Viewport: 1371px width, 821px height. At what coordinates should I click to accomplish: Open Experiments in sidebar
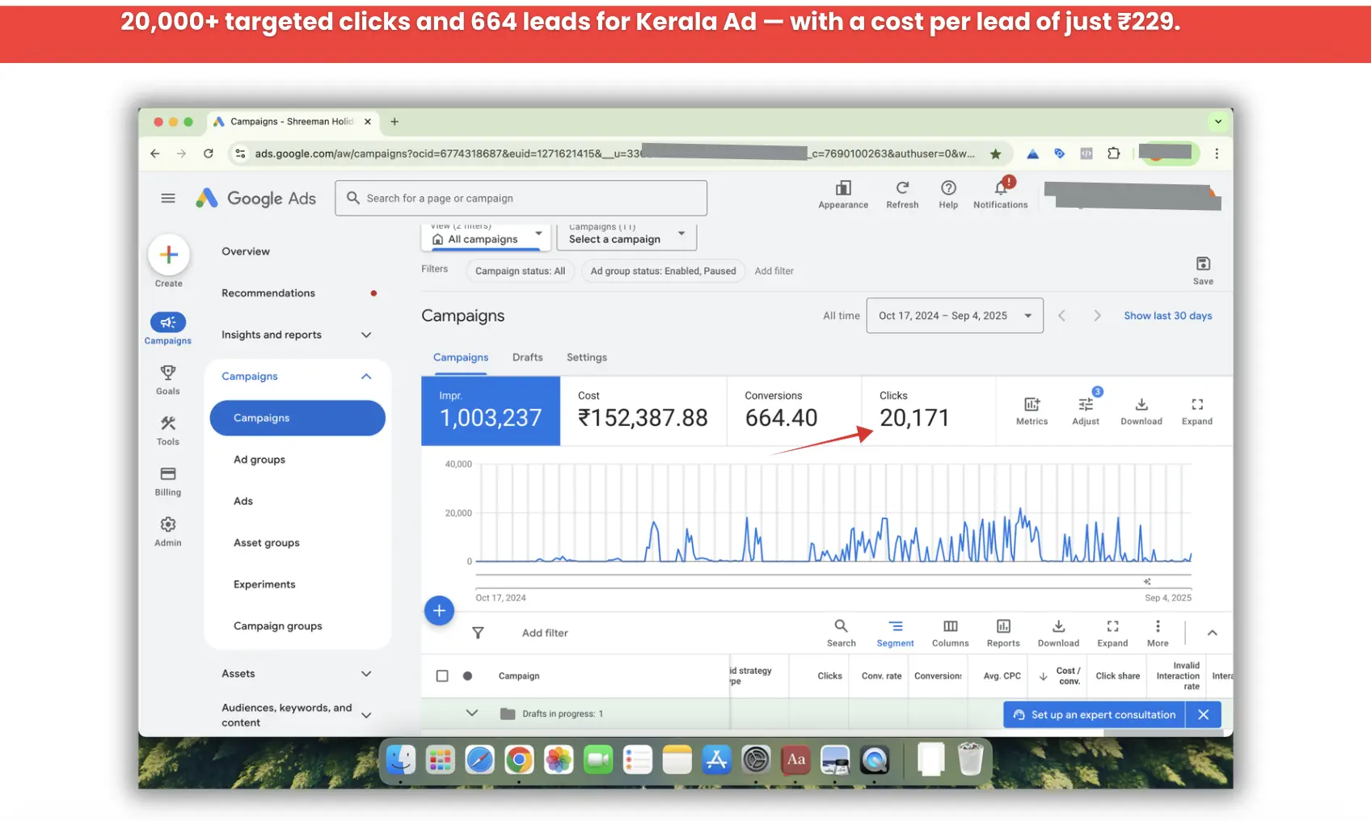tap(264, 584)
